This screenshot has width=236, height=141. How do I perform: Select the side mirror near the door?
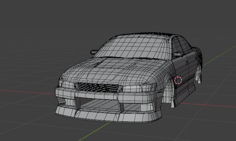178,54
